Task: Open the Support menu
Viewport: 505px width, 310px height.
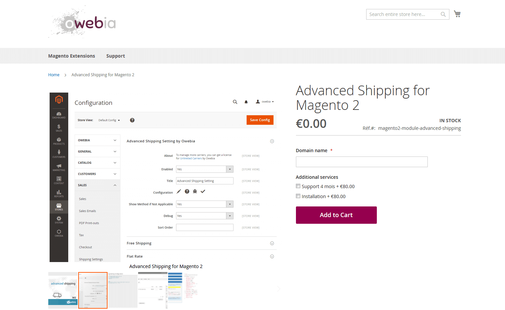Action: (x=116, y=56)
